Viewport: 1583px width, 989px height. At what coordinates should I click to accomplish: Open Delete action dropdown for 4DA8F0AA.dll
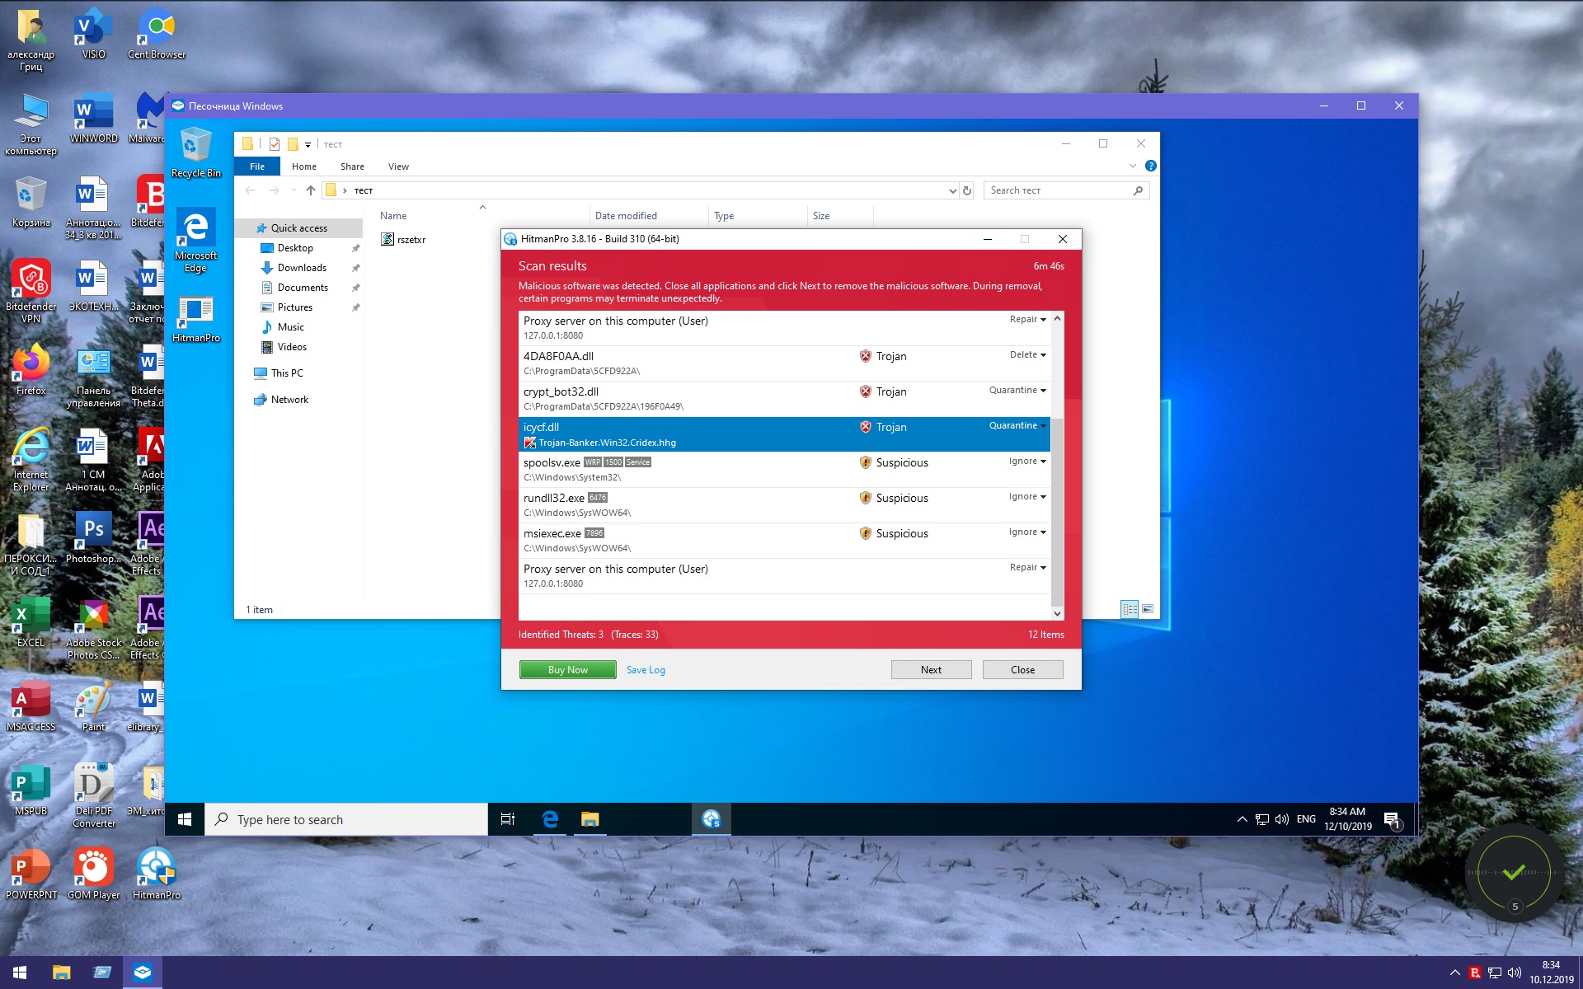(1027, 355)
